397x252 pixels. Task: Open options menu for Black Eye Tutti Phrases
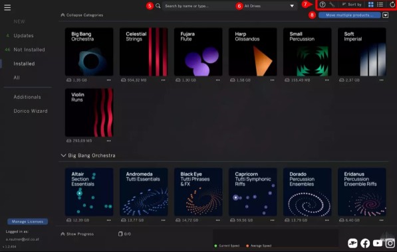coord(217,220)
